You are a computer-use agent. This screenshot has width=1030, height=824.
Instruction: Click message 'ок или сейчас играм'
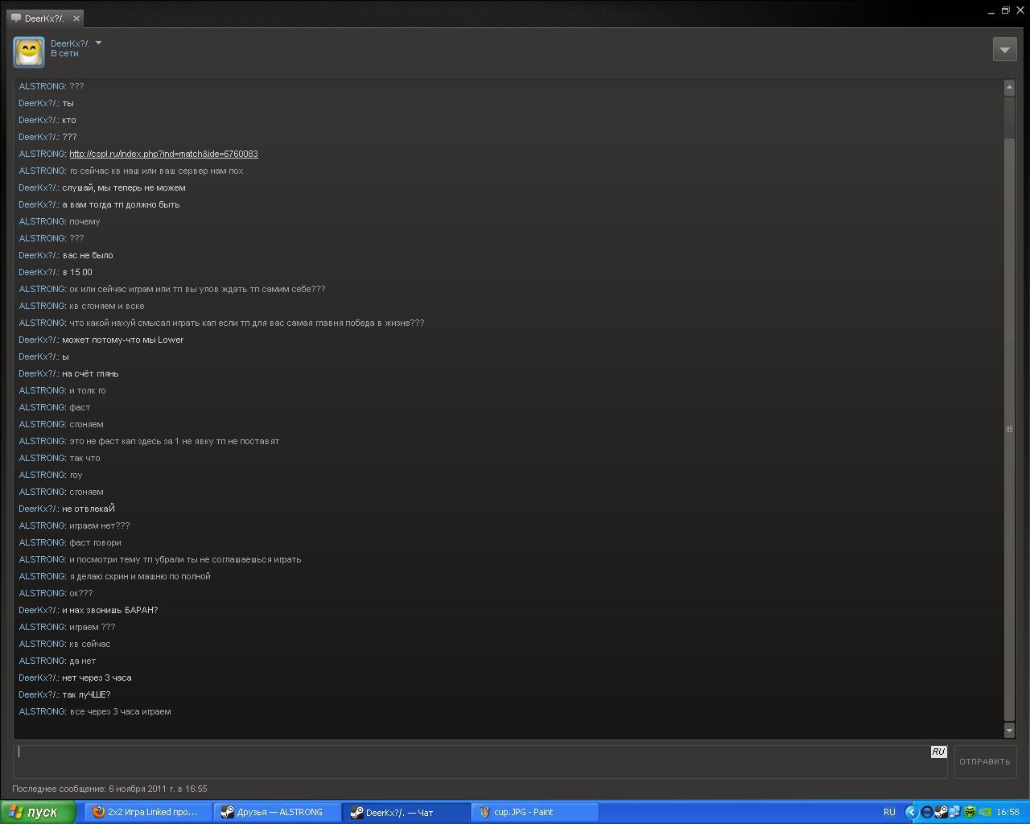pyautogui.click(x=197, y=289)
